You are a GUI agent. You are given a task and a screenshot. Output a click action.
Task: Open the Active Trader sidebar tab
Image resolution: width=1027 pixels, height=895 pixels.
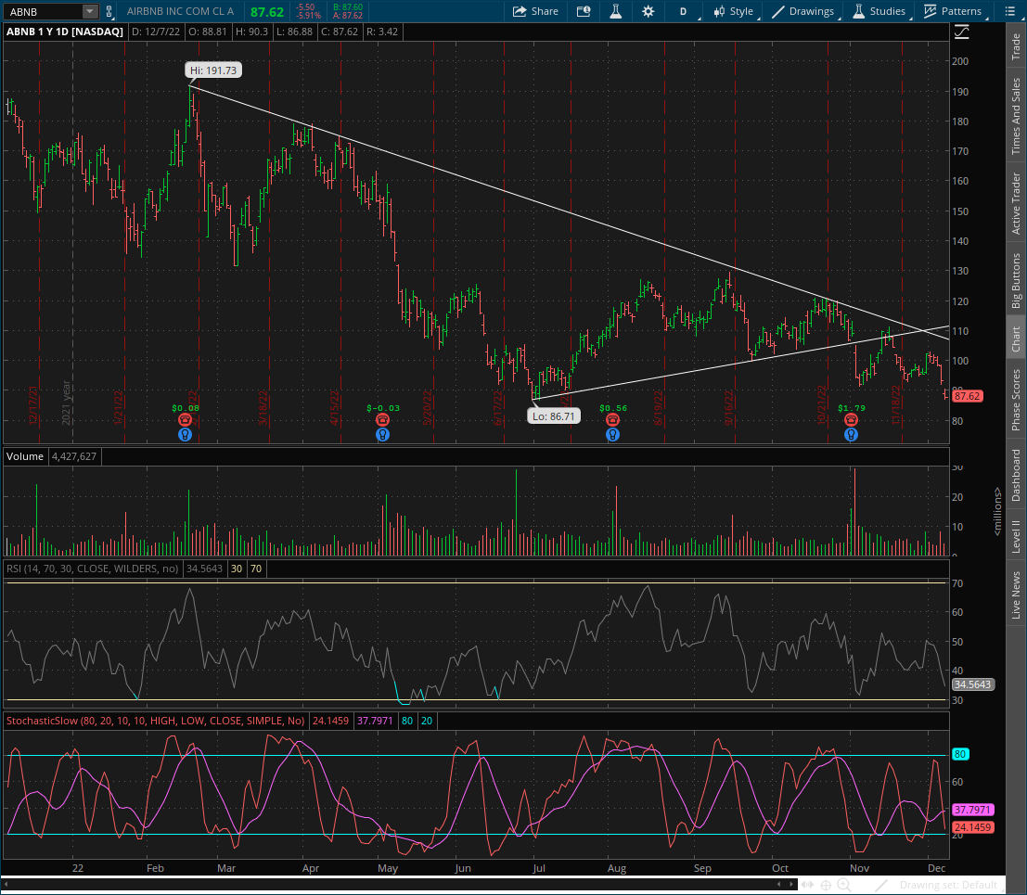1017,204
